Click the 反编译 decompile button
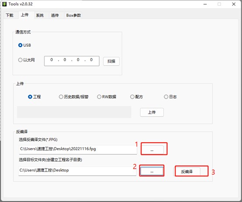 pos(187,171)
